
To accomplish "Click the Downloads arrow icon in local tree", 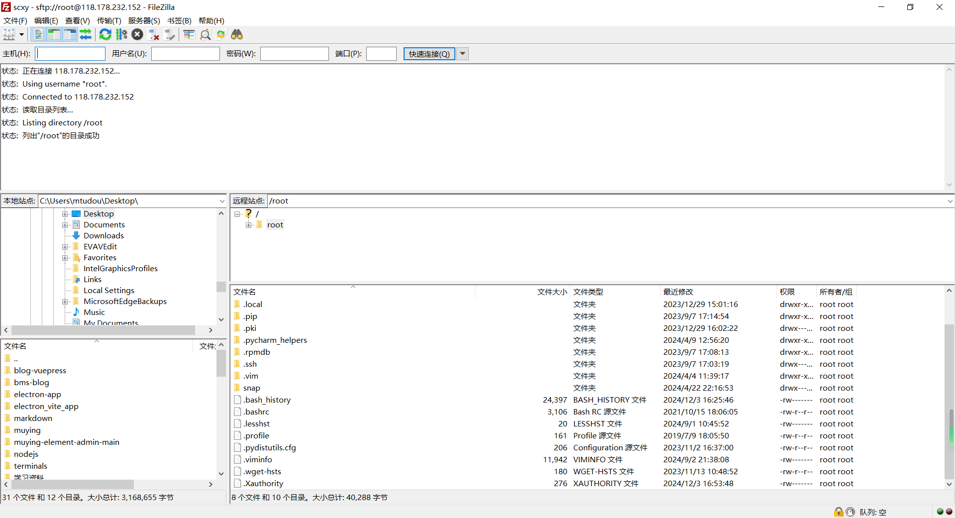I will point(76,235).
